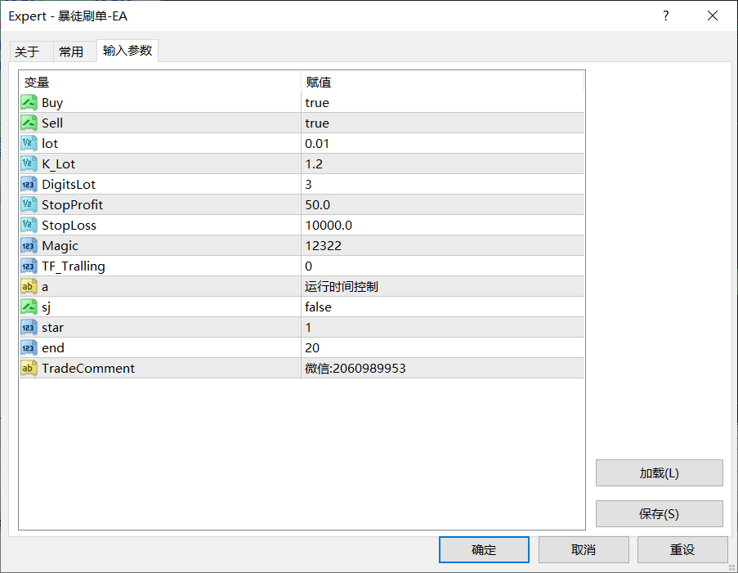Click the boolean icon beside Sell

pos(29,123)
